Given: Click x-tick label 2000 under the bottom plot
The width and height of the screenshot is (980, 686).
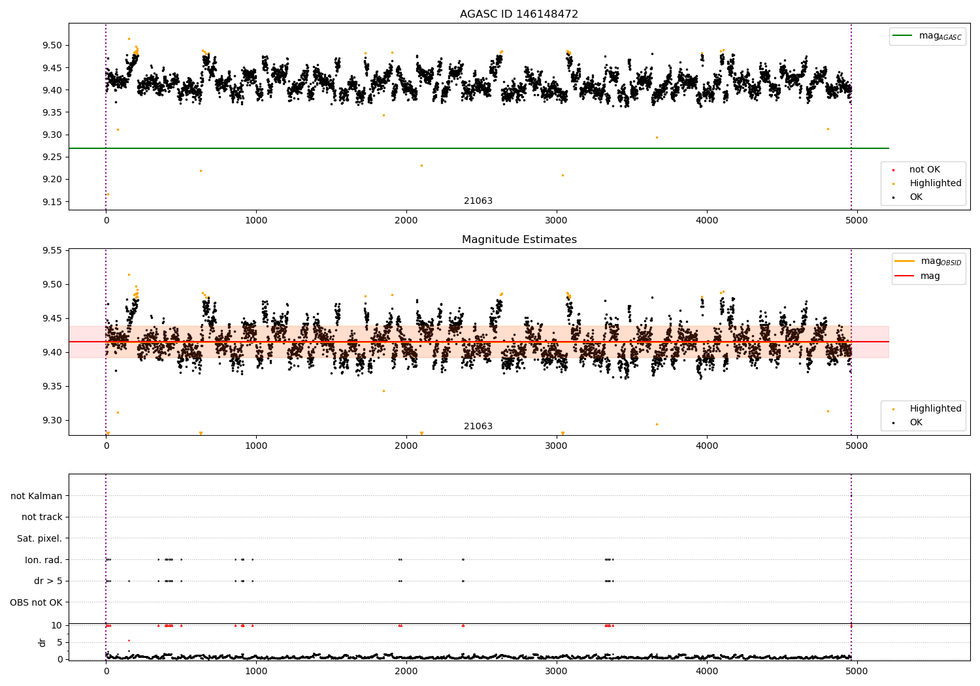Looking at the screenshot, I should (406, 671).
